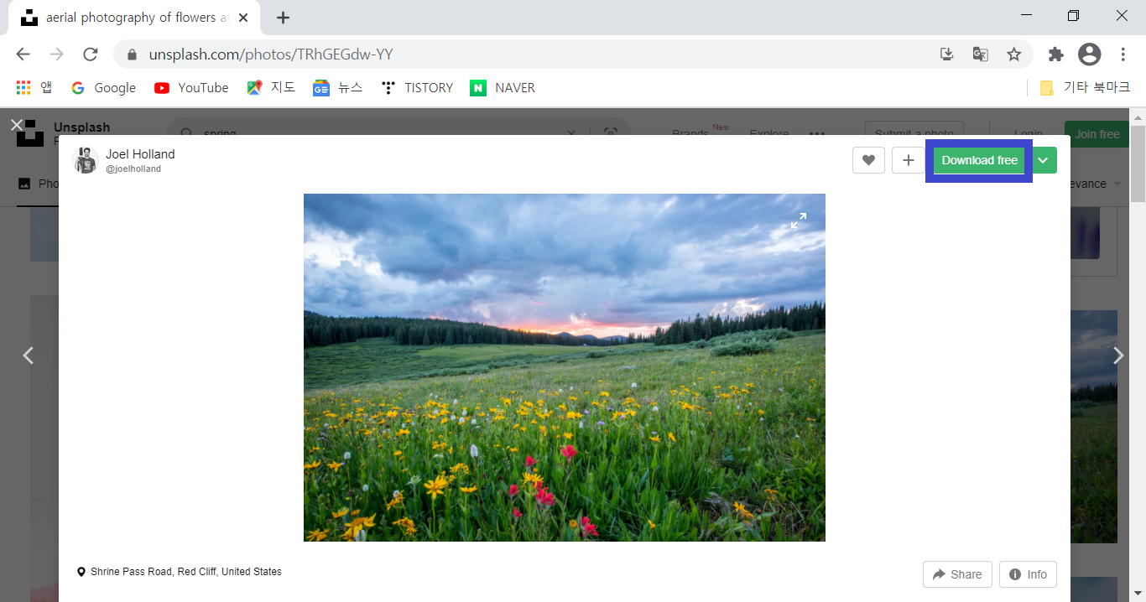Image resolution: width=1146 pixels, height=602 pixels.
Task: Click the Unsplash logo behind the modal
Action: pos(29,133)
